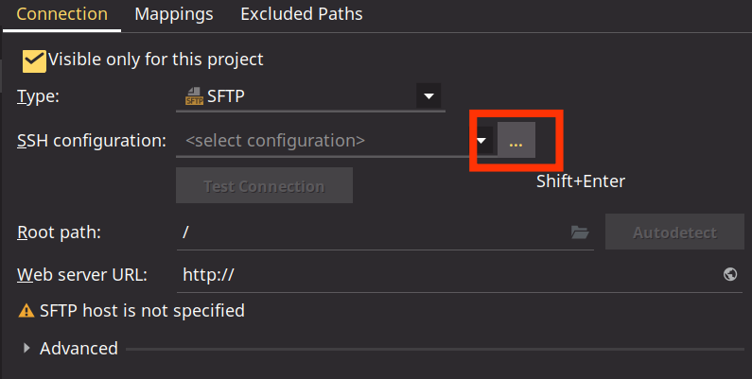Click the SFTP type icon
The image size is (752, 379).
point(194,96)
